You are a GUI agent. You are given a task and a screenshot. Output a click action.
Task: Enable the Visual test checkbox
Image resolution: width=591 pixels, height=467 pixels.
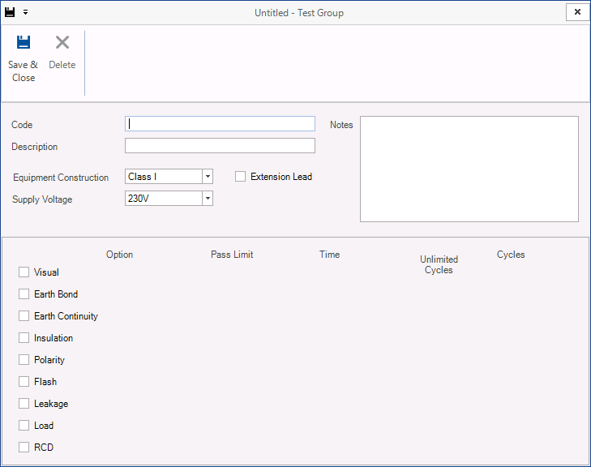click(24, 272)
